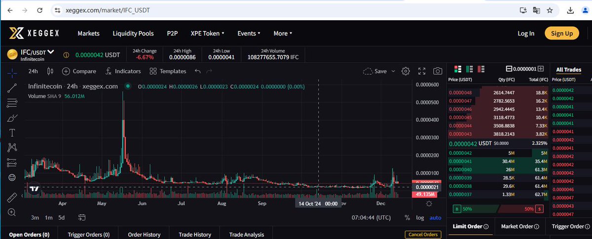Switch to the Open Orders tab
The image size is (592, 239).
[29, 235]
